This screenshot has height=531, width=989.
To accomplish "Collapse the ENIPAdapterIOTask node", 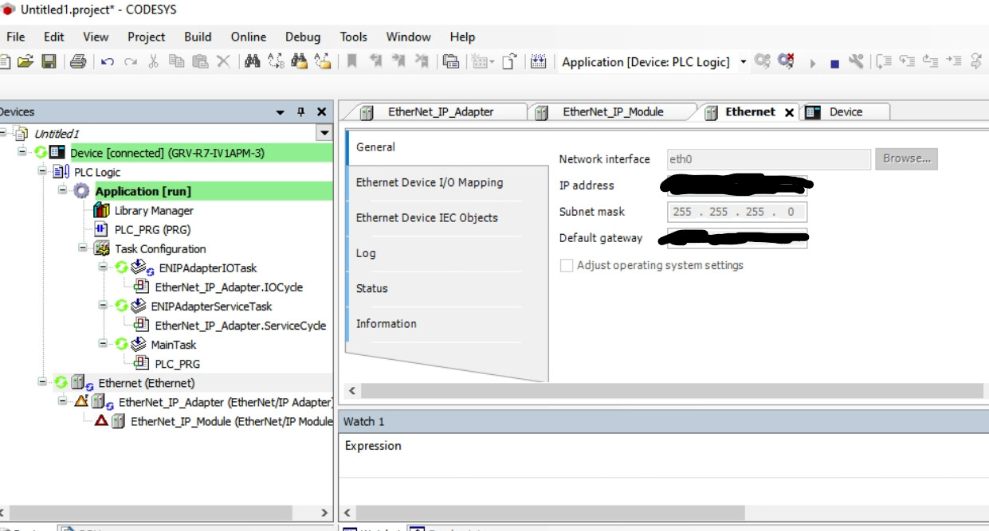I will coord(103,267).
